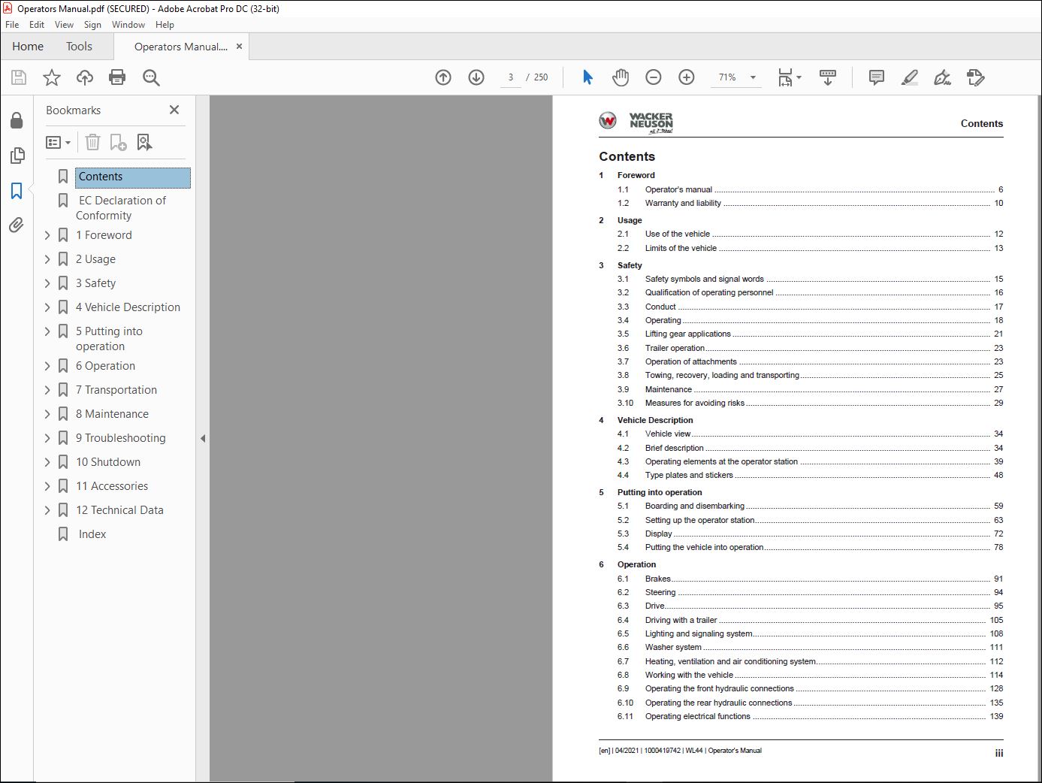Open the page thumbnails panel icon
Image resolution: width=1042 pixels, height=783 pixels.
click(17, 156)
